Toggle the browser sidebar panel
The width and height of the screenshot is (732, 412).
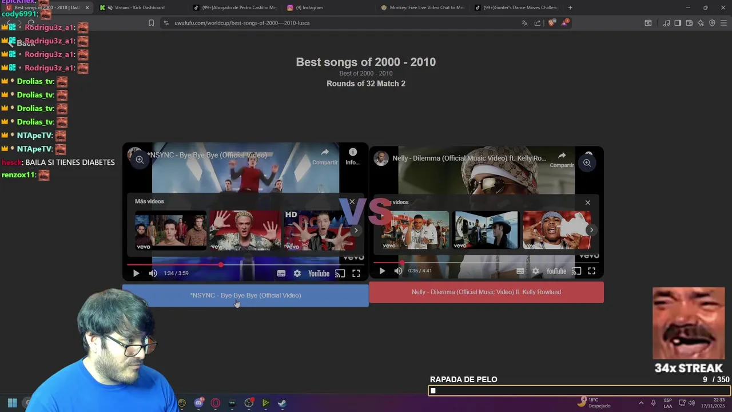(x=678, y=23)
